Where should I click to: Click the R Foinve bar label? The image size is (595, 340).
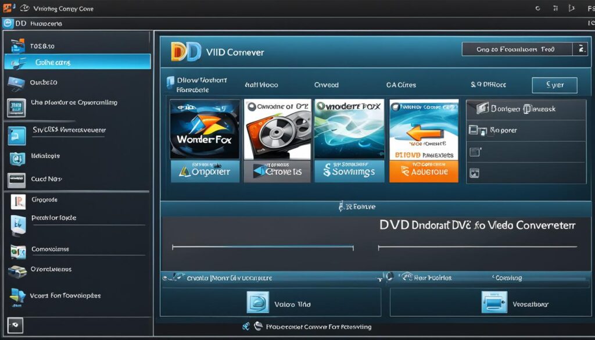360,207
